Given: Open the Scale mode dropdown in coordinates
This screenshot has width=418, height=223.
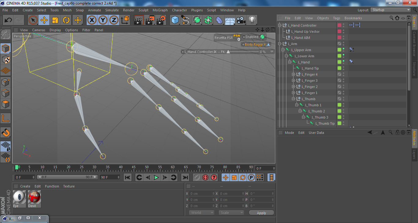Looking at the screenshot, I should tap(231, 213).
